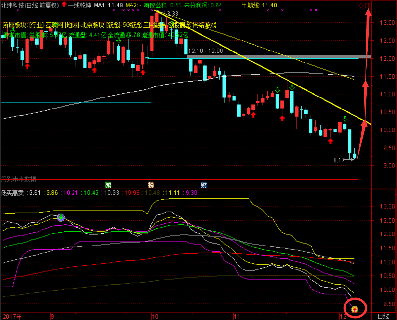Click the white 9.61 indicator value
Image resolution: width=397 pixels, height=320 pixels.
[x=35, y=193]
